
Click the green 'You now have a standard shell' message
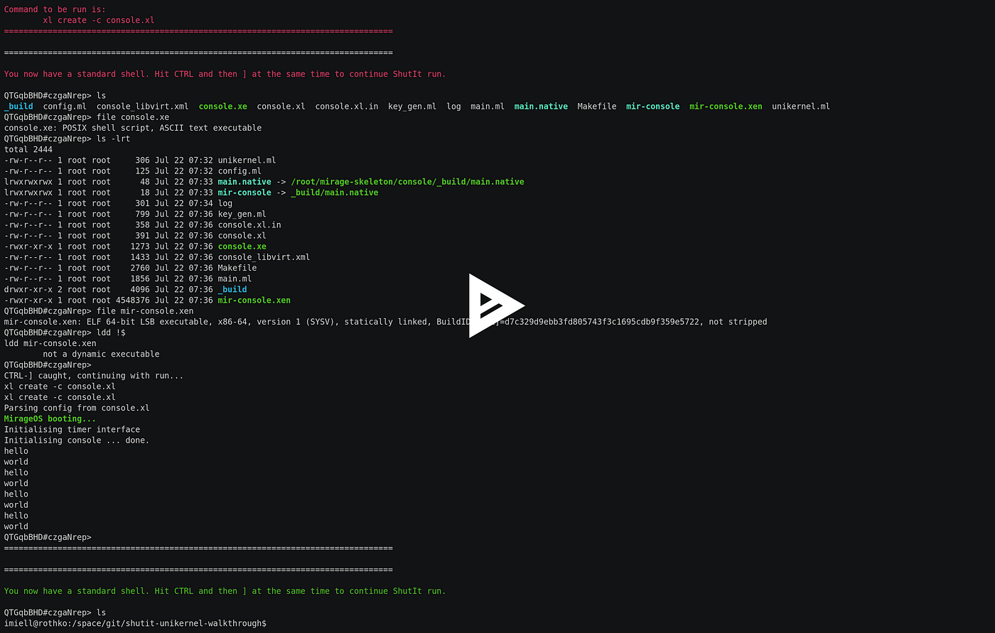point(225,591)
